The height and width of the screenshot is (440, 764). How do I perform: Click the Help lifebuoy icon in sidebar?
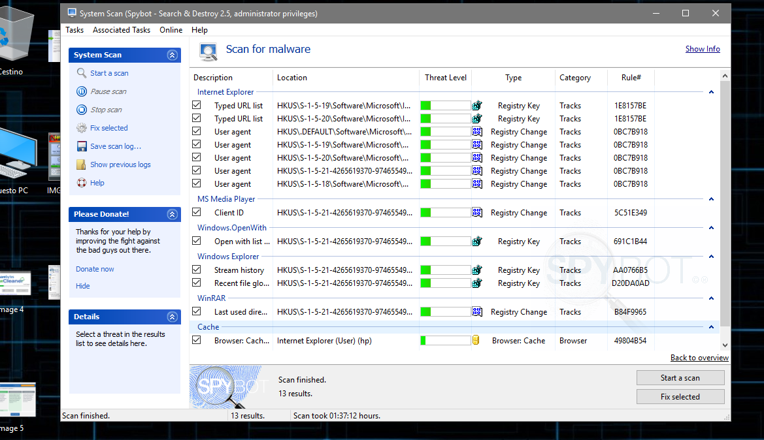(82, 183)
